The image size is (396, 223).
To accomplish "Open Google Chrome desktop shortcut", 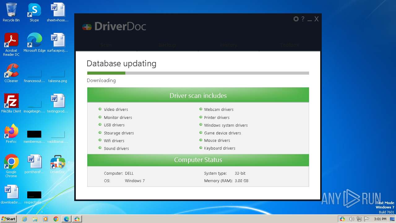I will click(x=11, y=166).
